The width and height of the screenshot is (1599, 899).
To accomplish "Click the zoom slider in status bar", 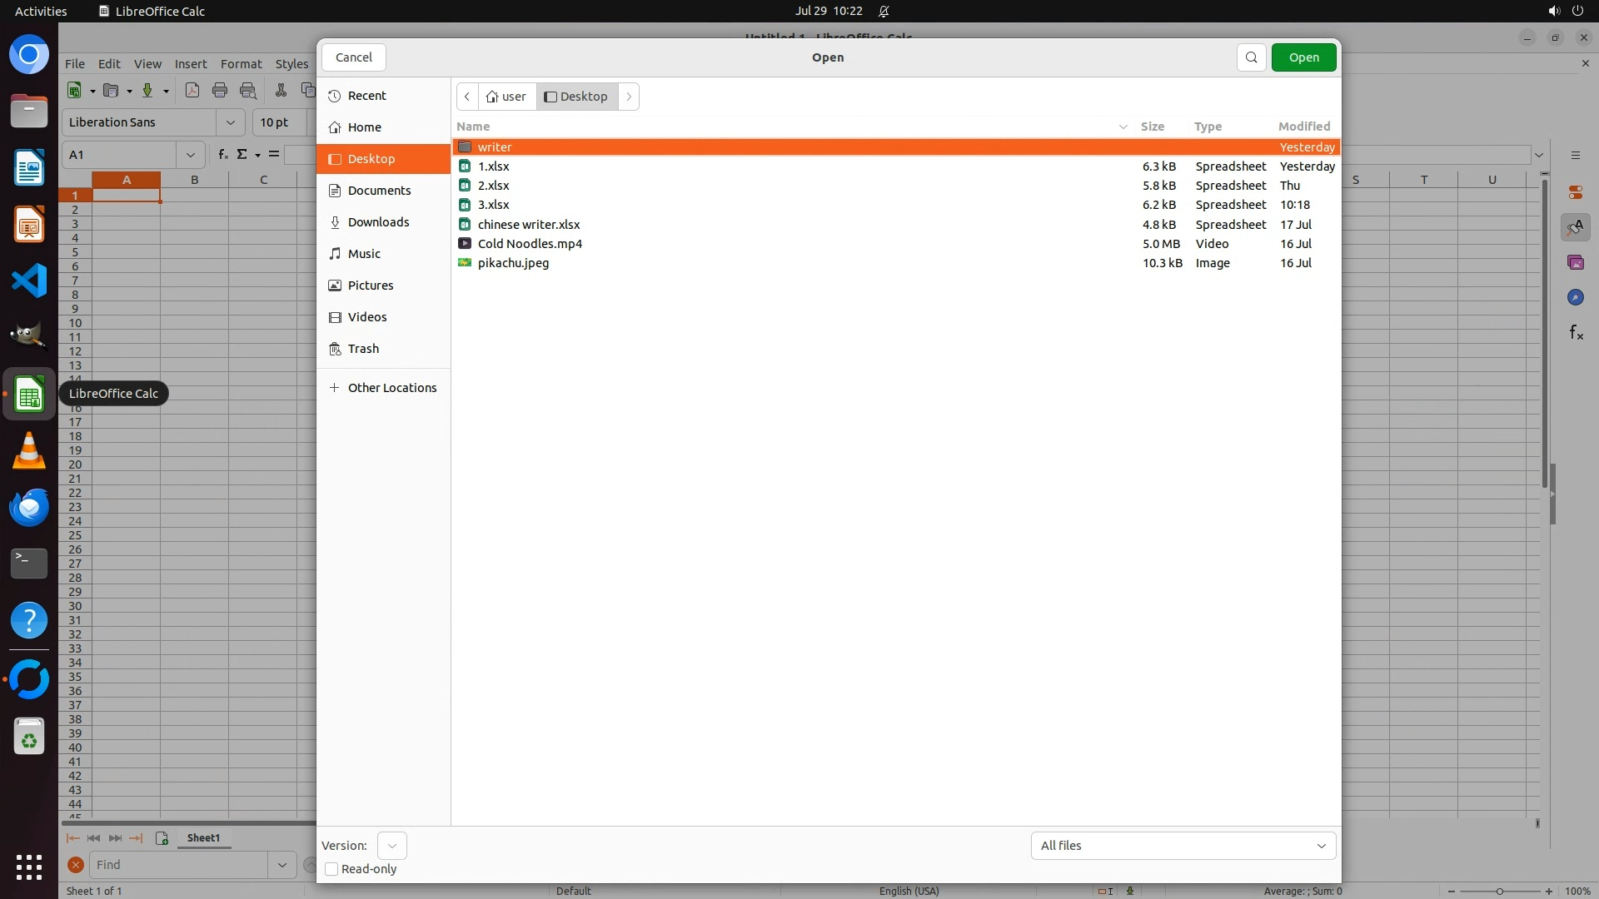I will coord(1499,892).
